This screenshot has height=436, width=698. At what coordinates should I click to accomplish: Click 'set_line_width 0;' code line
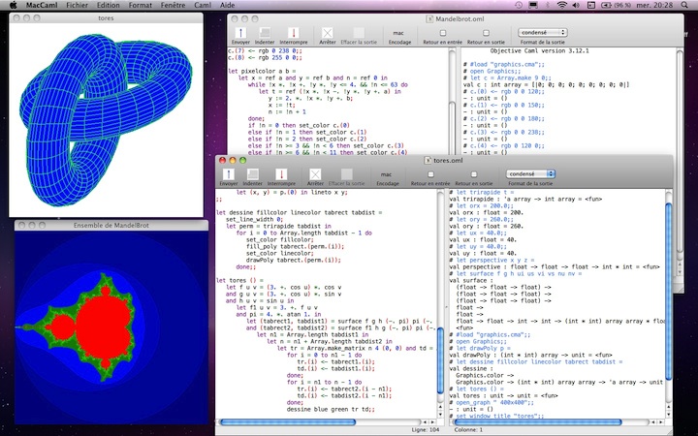tap(254, 219)
